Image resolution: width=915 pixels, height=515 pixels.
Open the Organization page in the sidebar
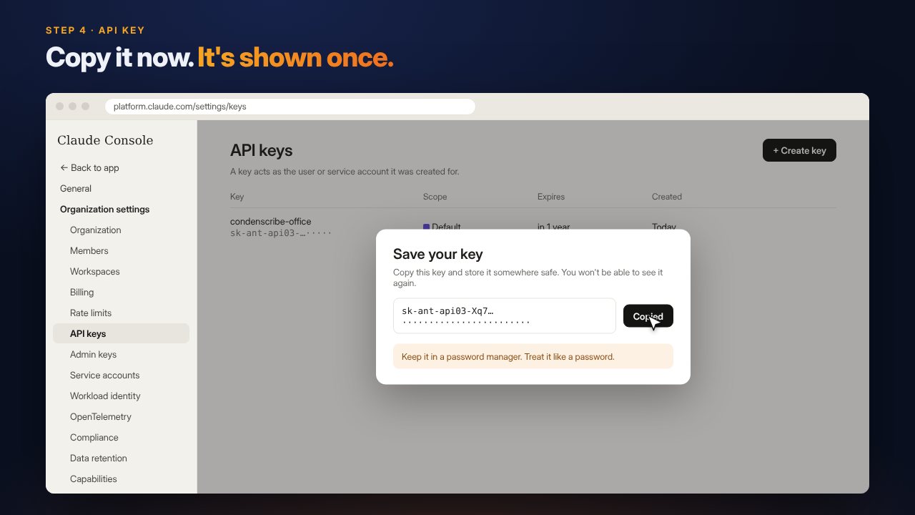[96, 230]
